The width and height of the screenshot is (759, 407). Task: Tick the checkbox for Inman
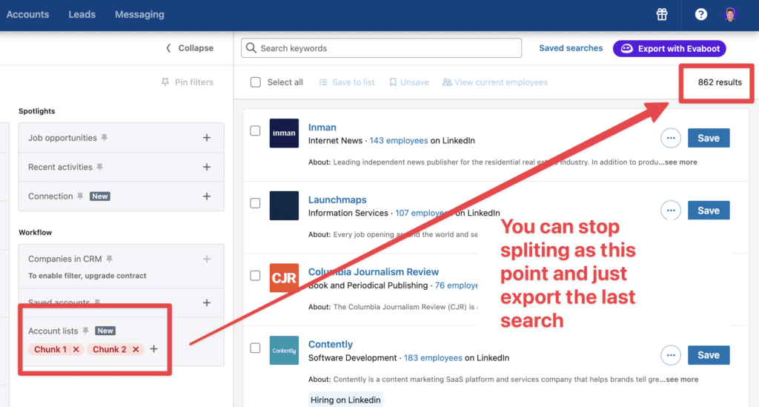click(255, 130)
